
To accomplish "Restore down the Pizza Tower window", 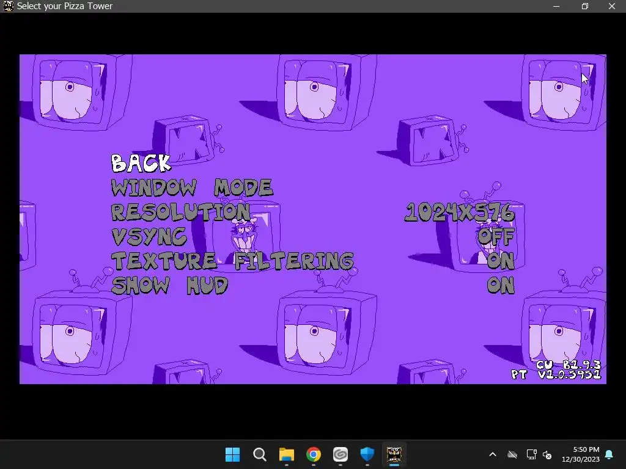I will pos(585,6).
